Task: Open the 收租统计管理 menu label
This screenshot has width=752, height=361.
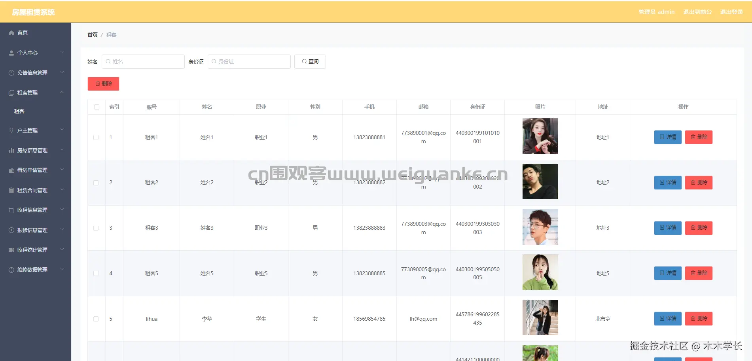Action: [32, 250]
